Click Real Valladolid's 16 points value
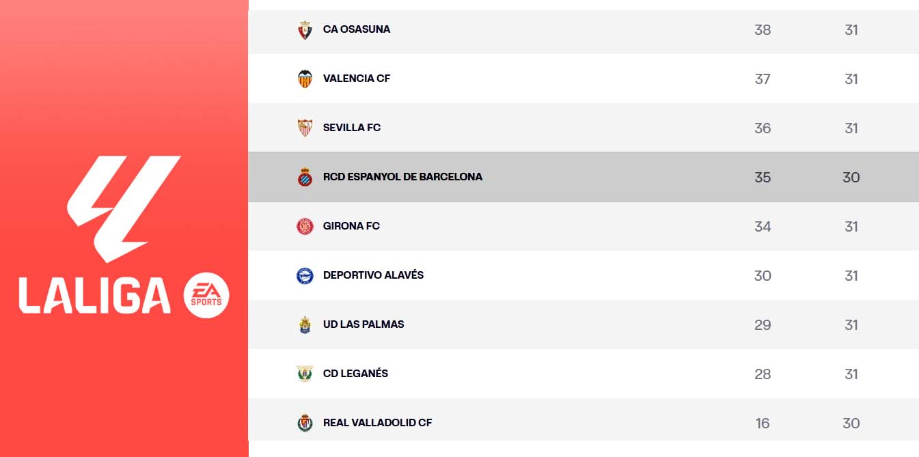 pyautogui.click(x=763, y=424)
